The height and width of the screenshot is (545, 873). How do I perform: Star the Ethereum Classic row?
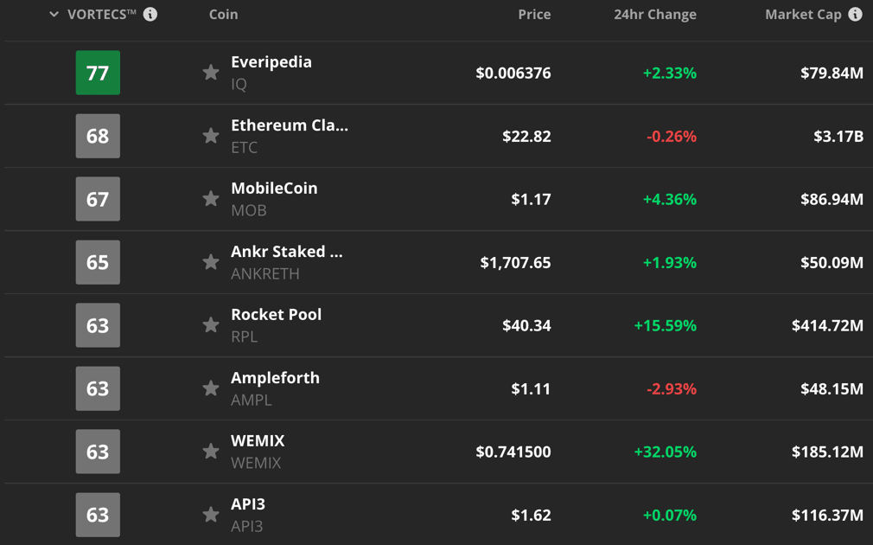[x=211, y=136]
